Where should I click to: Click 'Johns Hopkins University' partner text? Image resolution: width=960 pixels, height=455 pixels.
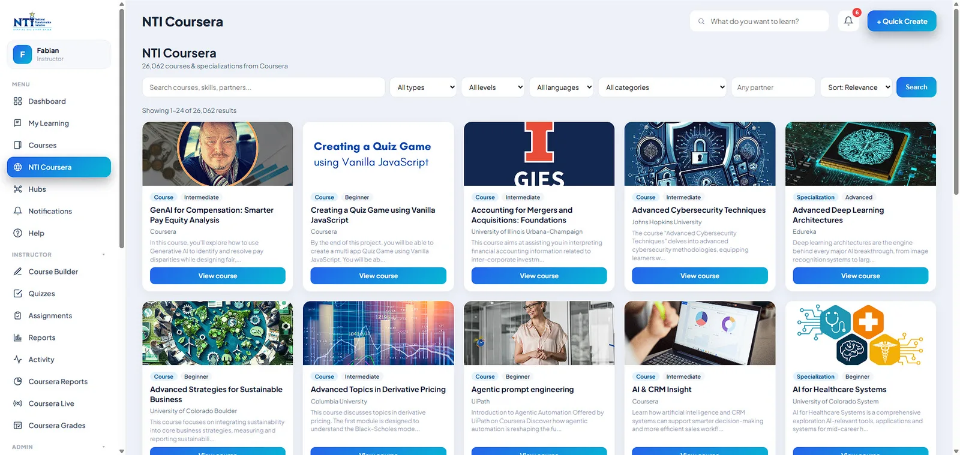click(667, 222)
